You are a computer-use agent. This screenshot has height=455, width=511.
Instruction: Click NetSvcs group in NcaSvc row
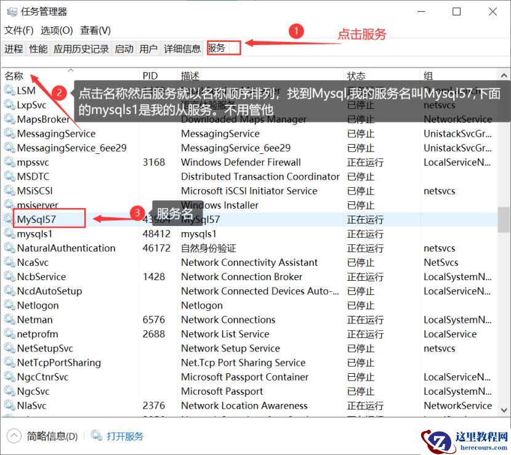point(441,262)
